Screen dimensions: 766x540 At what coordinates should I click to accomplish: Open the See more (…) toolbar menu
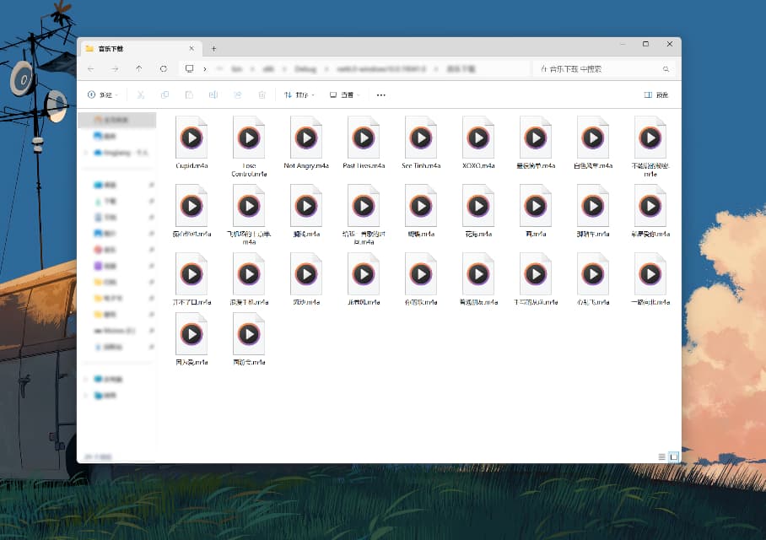381,95
